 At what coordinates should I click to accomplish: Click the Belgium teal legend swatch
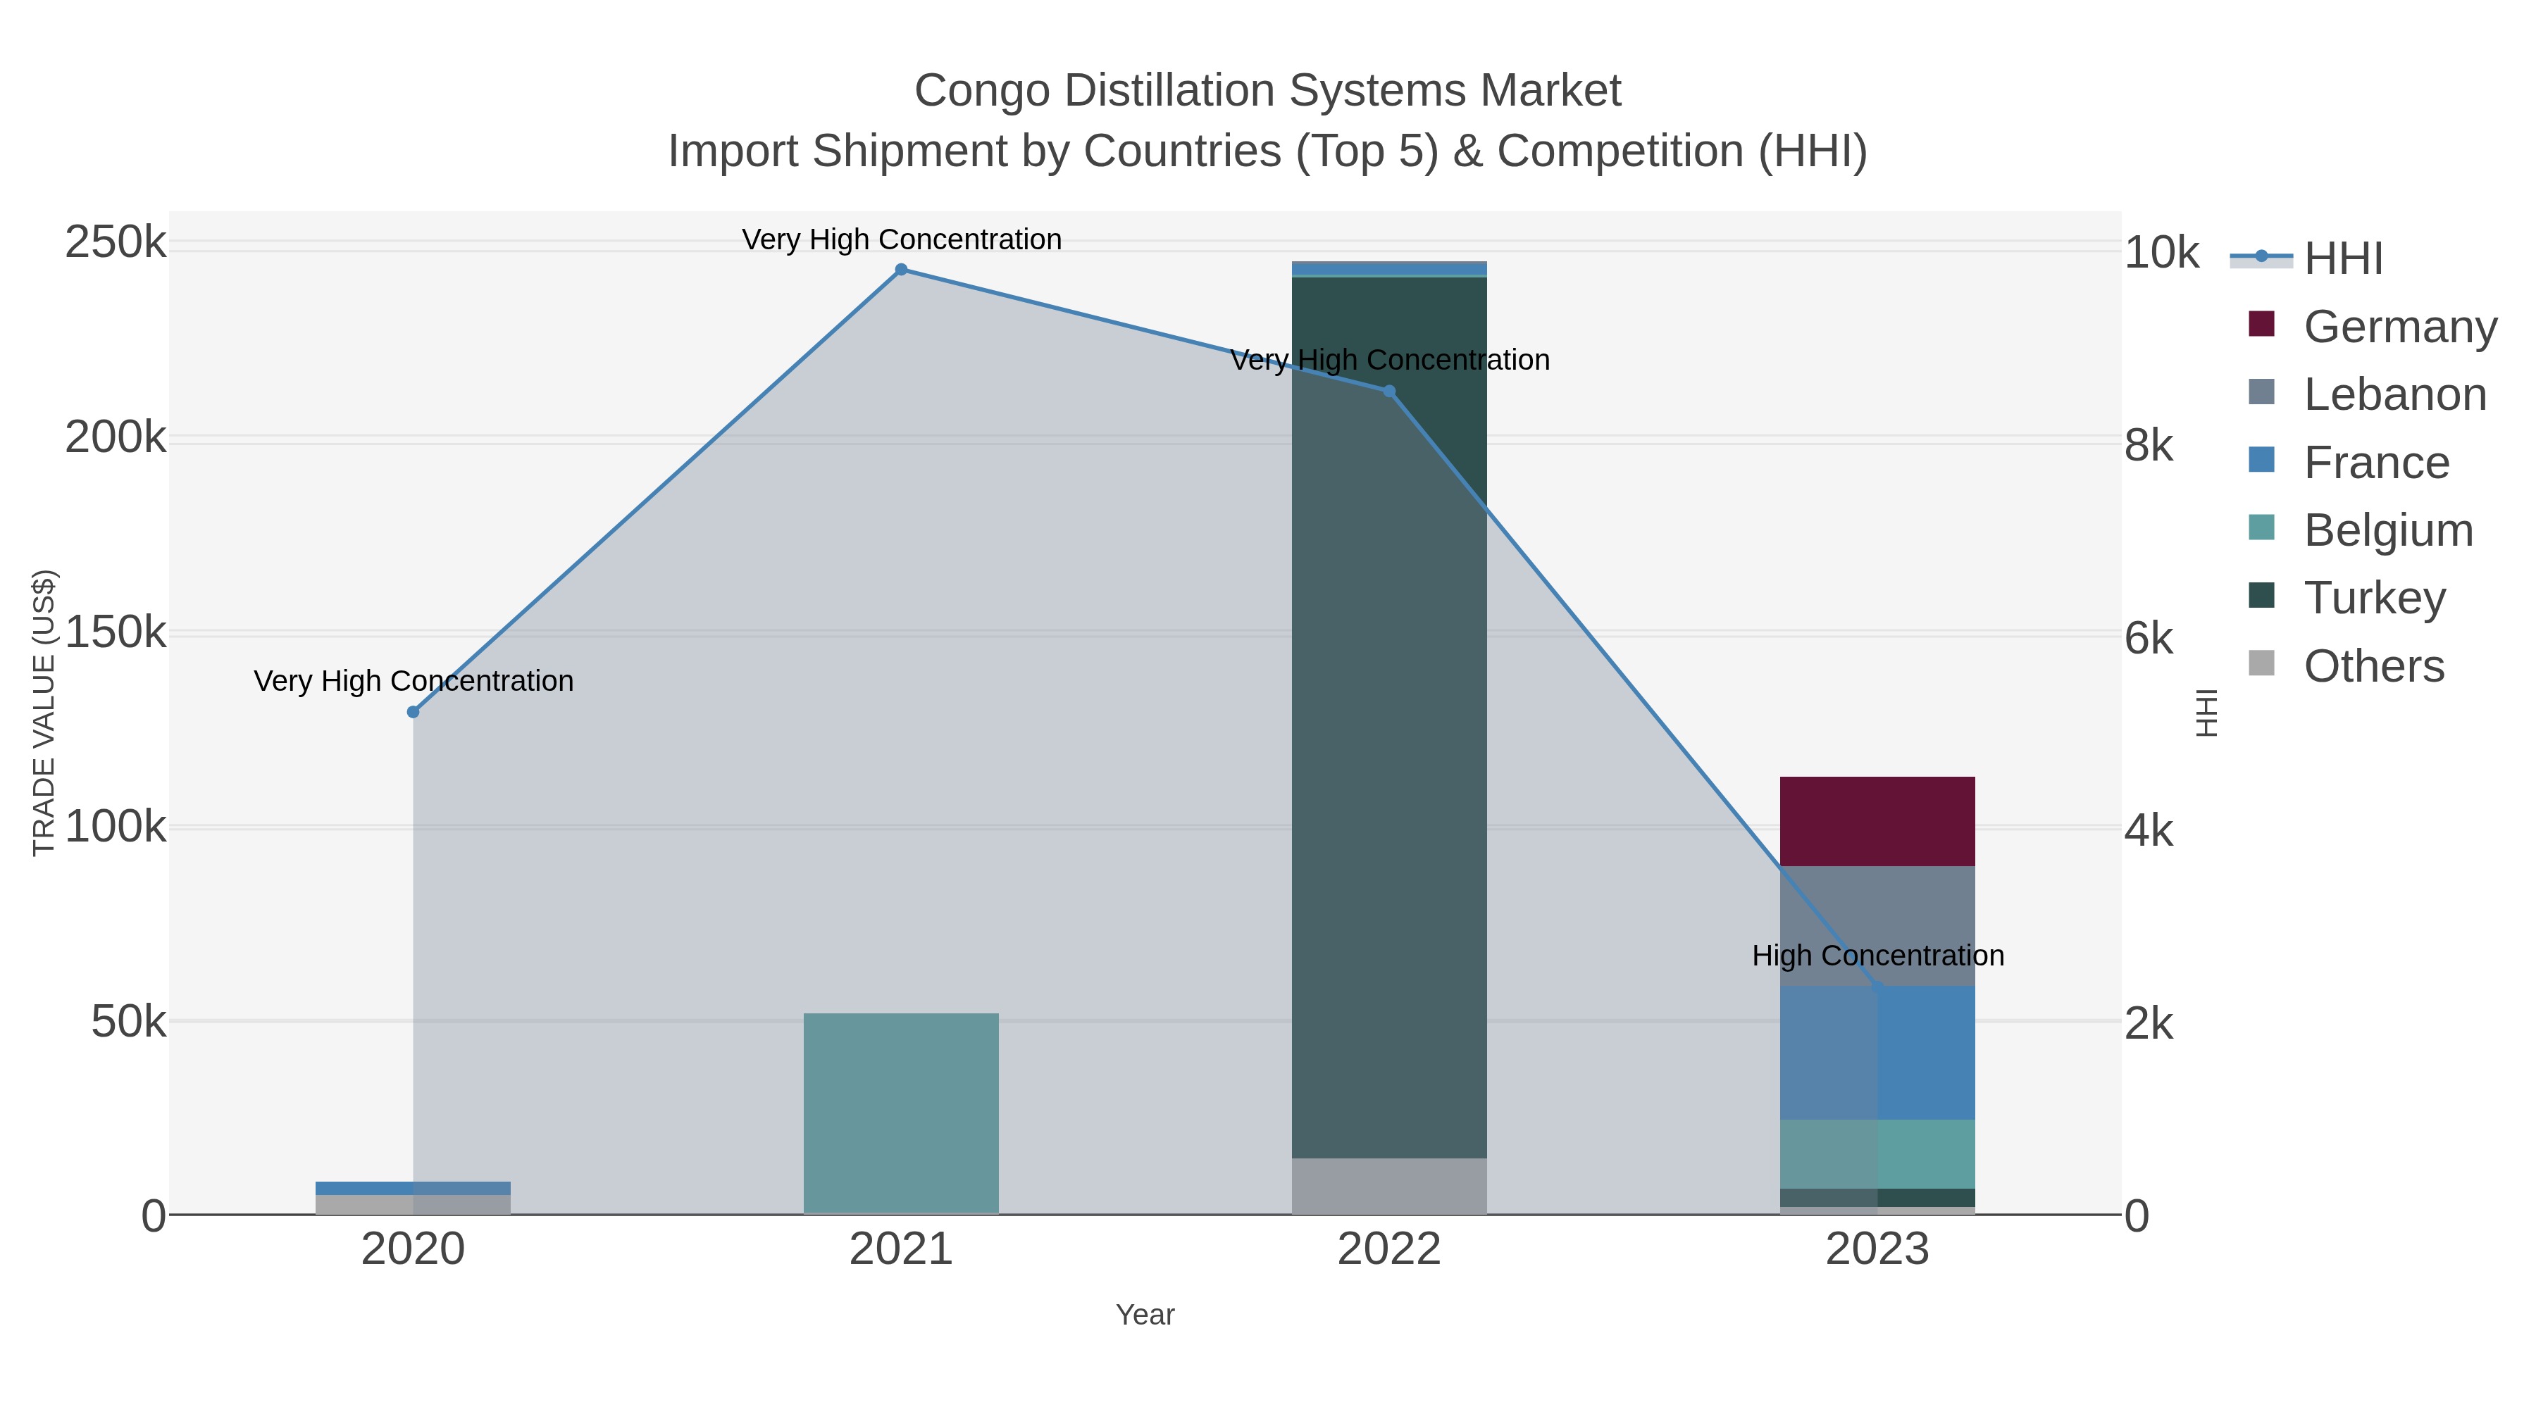2261,527
